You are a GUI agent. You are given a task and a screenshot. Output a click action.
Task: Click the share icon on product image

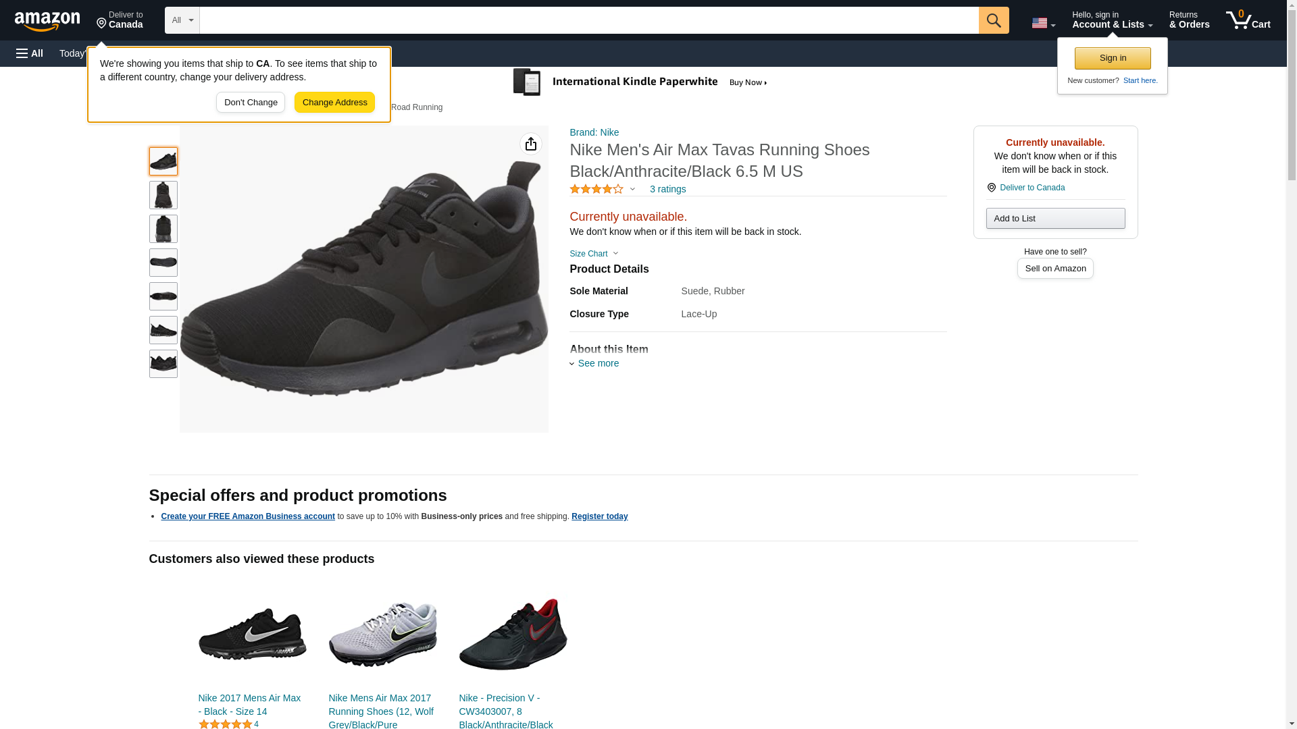(531, 144)
